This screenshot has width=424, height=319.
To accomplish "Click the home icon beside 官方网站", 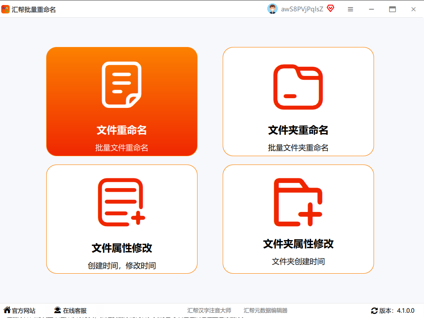I will (7, 310).
